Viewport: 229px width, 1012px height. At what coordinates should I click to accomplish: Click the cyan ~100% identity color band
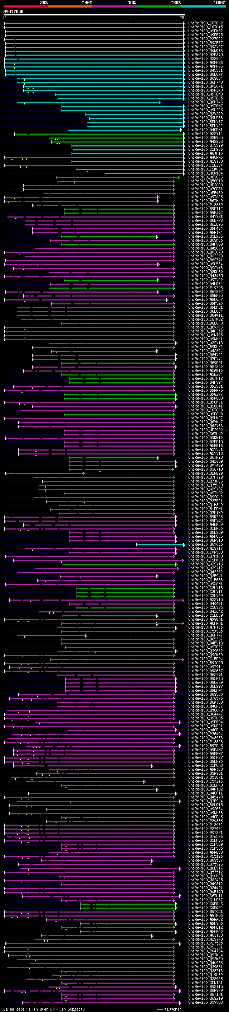[203, 6]
